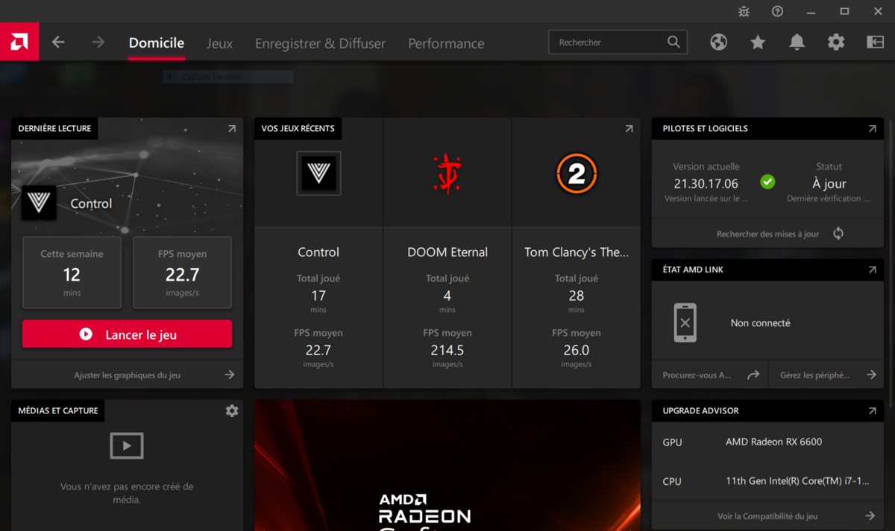The width and height of the screenshot is (895, 531).
Task: Click the FPS moyen 22.7 tile
Action: (183, 273)
